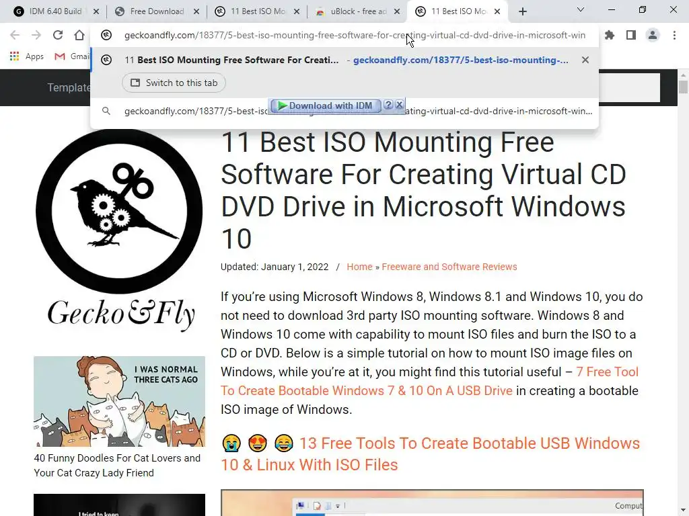Click the Gecko & Fly bird logo

tap(120, 212)
